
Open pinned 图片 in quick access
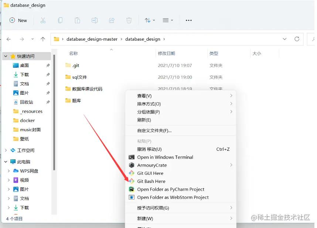click(x=24, y=93)
